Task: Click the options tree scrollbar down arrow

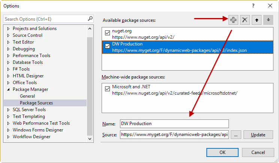Action: tap(90, 139)
